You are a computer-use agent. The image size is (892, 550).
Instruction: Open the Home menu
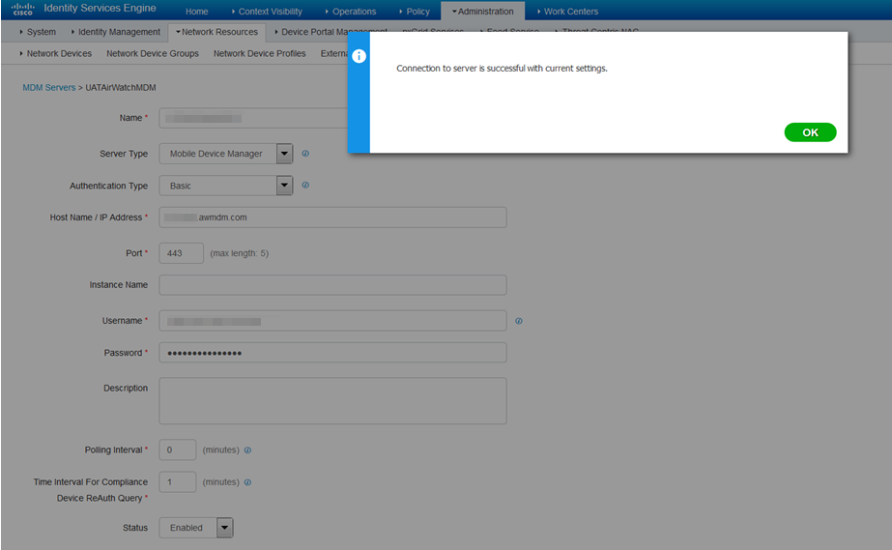[x=197, y=12]
